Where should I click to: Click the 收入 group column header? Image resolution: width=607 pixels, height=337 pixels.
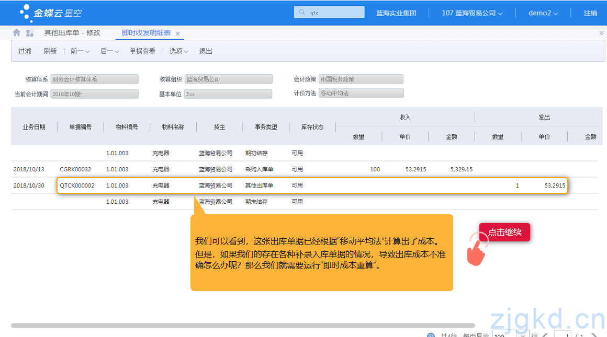point(405,117)
